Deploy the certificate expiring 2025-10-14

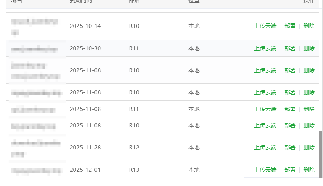tap(290, 26)
